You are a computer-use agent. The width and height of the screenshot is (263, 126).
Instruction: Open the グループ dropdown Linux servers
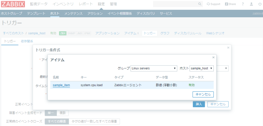click(x=154, y=68)
